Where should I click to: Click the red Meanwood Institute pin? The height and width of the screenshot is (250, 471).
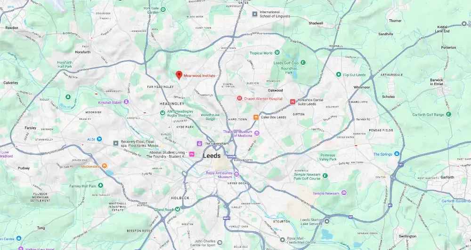point(179,75)
